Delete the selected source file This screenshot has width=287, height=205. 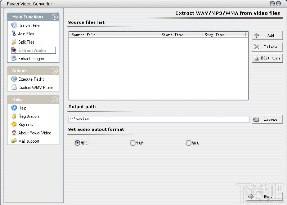click(x=268, y=47)
